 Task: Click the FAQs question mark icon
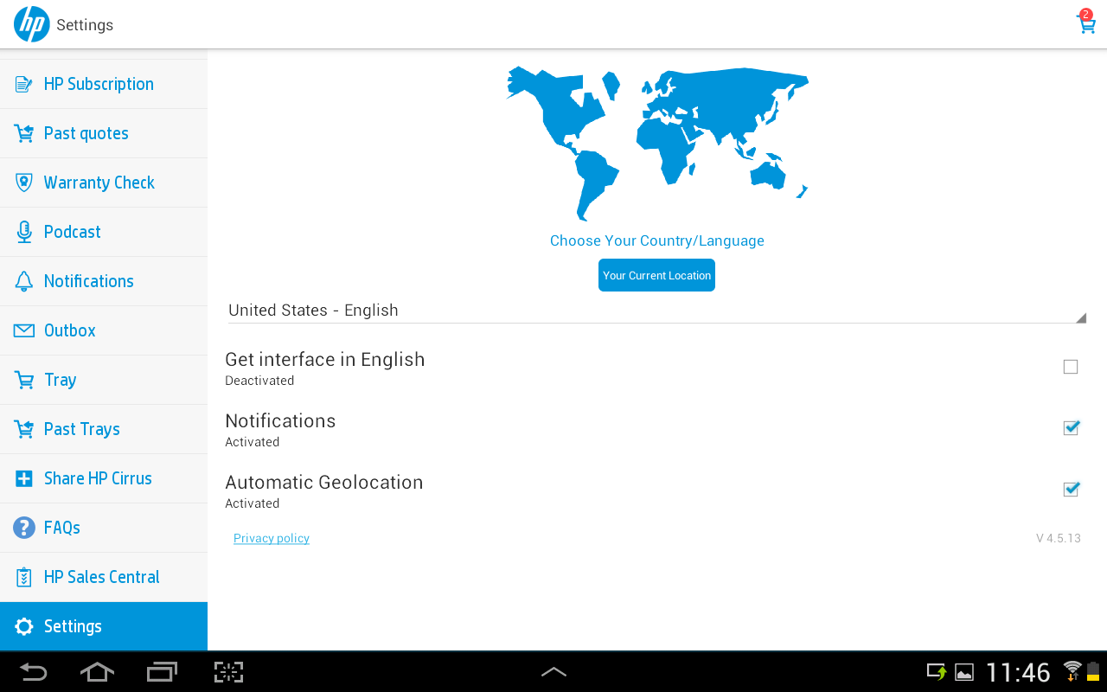(24, 528)
